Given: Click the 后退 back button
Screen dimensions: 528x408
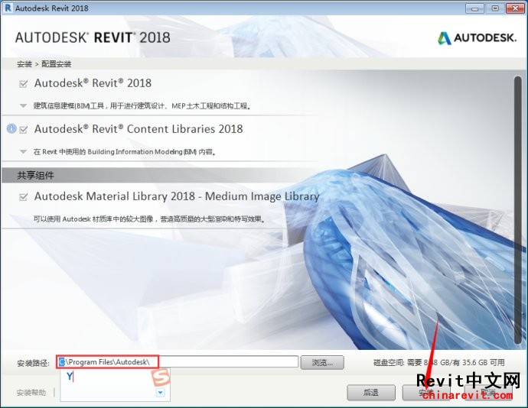Looking at the screenshot, I should 370,392.
